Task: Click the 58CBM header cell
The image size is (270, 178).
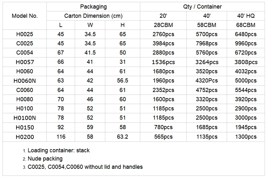Action: coord(206,25)
